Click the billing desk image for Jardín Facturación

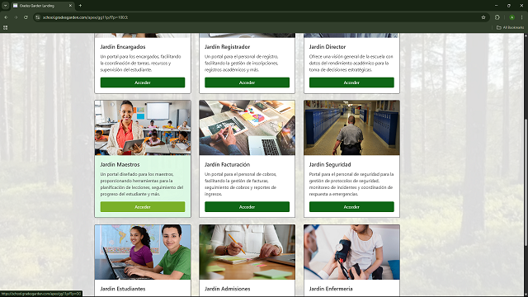point(247,128)
